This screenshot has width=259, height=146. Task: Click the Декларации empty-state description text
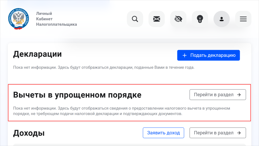coord(104,68)
